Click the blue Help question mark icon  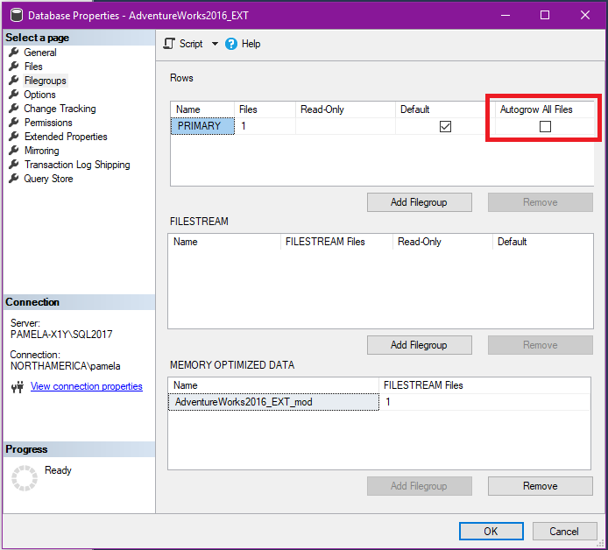231,44
